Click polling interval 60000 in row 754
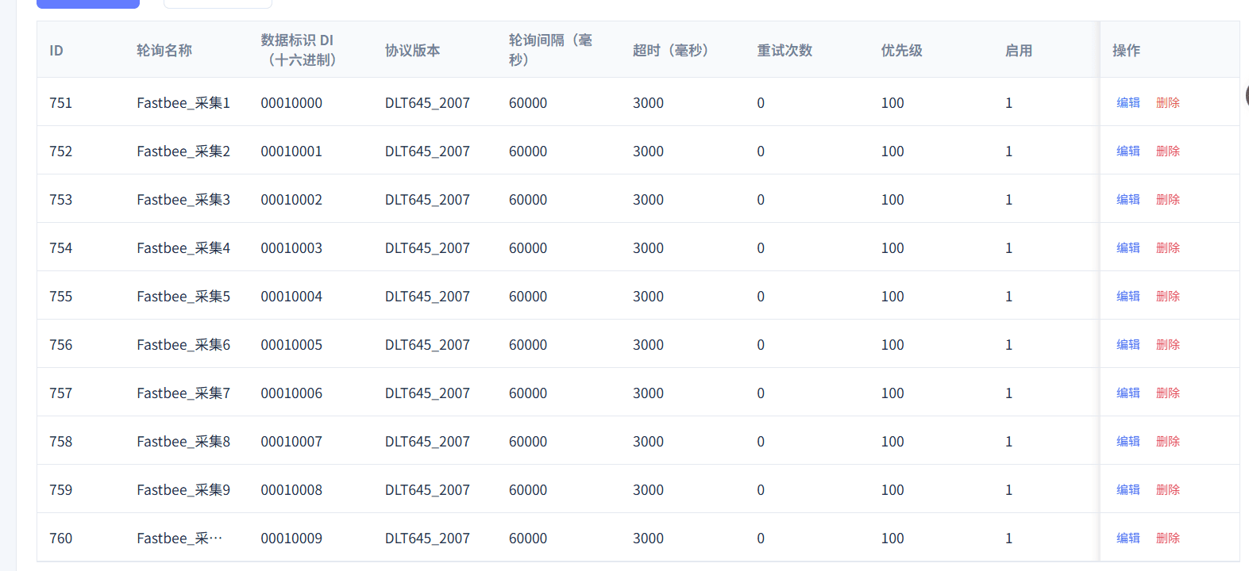The width and height of the screenshot is (1249, 571). 528,247
